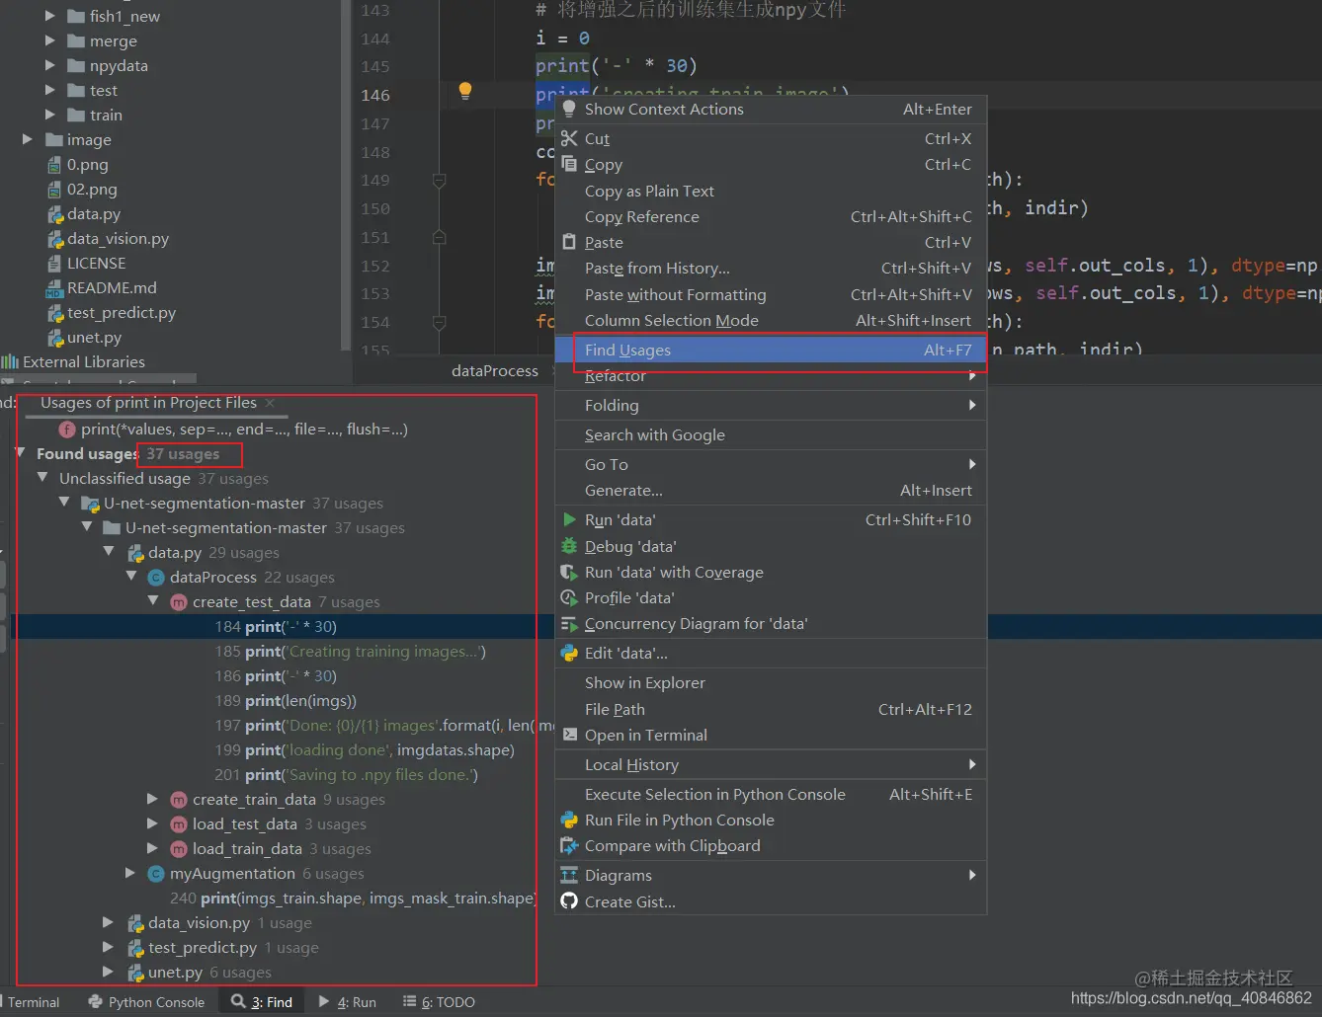Click the Profile 'data' icon
This screenshot has height=1017, width=1322.
point(569,597)
